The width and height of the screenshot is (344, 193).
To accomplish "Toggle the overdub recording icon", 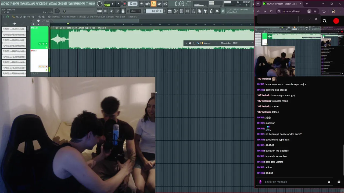I will coord(159,4).
